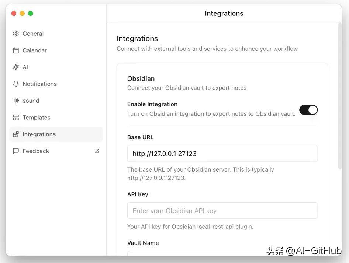Switch to the Calendar settings label
The width and height of the screenshot is (349, 263).
coord(35,50)
